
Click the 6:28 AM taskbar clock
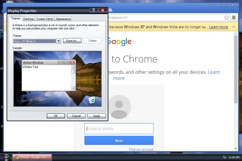click(234, 157)
